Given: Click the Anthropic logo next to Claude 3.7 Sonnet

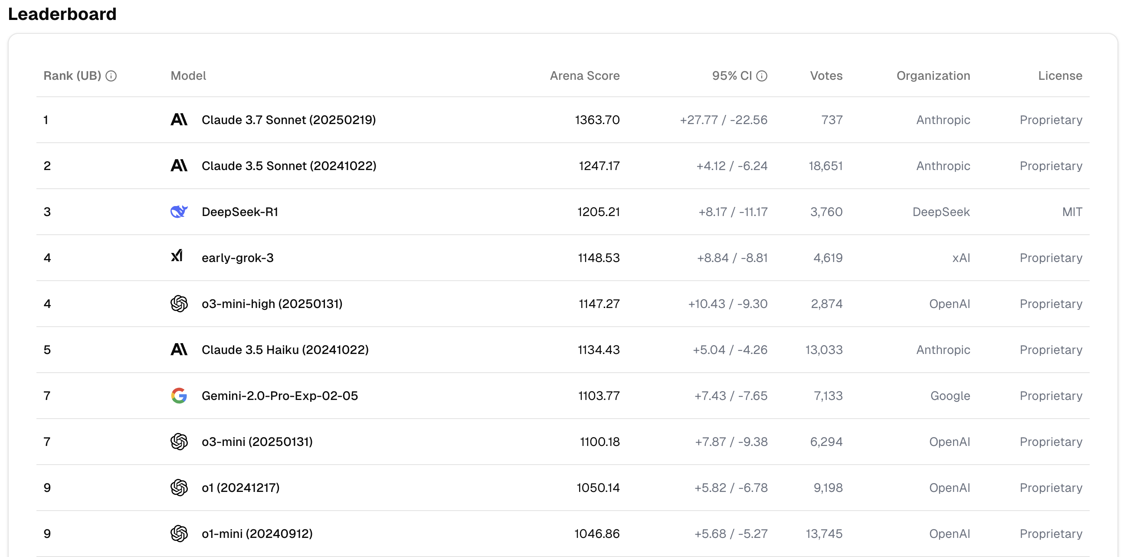Looking at the screenshot, I should 179,119.
